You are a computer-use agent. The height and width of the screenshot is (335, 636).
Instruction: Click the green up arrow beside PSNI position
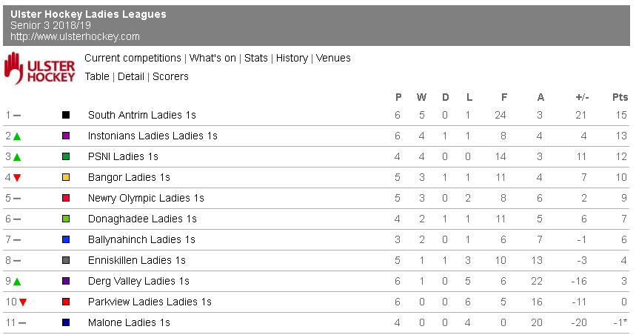coord(17,157)
